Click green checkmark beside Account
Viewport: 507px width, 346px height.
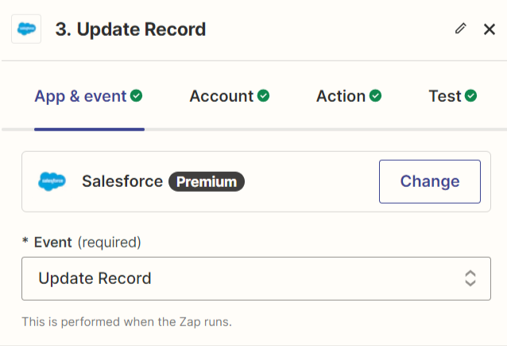point(263,95)
